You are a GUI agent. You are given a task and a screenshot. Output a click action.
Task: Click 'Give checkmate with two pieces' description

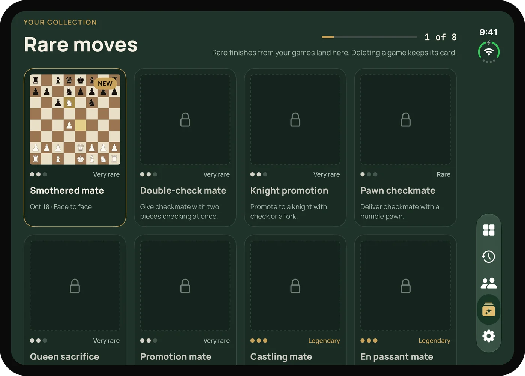point(180,212)
